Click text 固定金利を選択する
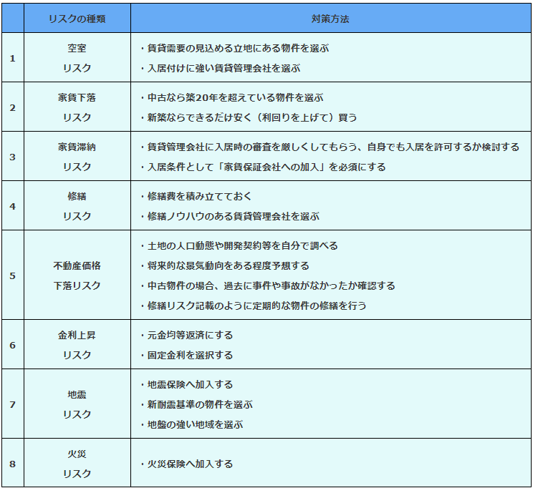533x488 pixels. click(190, 355)
